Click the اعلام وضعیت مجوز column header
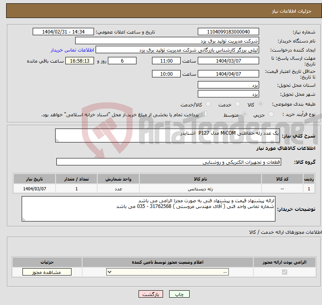The height and width of the screenshot is (305, 322). pyautogui.click(x=168, y=262)
